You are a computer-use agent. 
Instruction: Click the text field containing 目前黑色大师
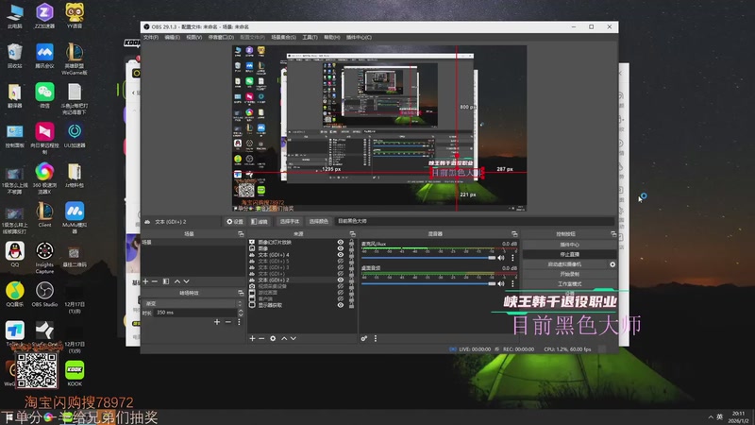pyautogui.click(x=475, y=221)
